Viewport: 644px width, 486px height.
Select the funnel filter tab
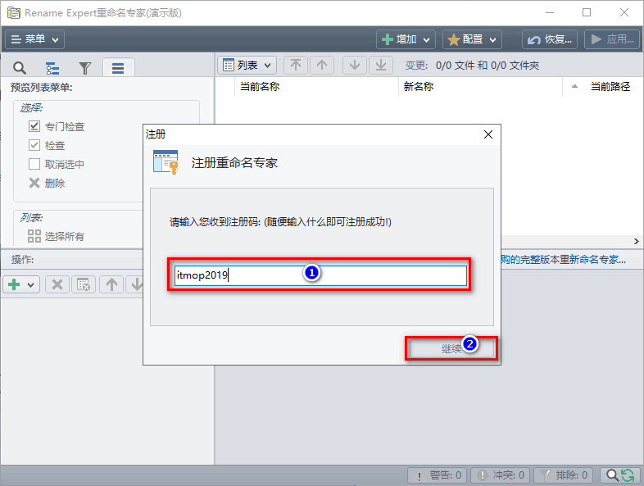click(85, 68)
